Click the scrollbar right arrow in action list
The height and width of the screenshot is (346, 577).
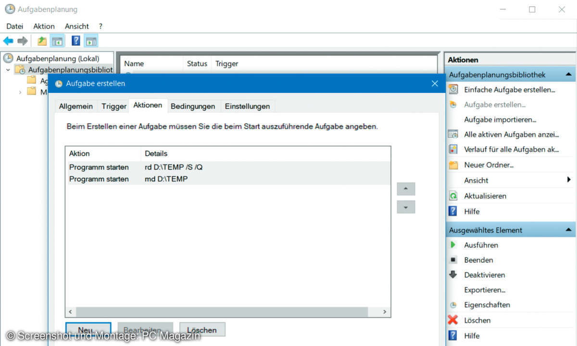pos(384,312)
